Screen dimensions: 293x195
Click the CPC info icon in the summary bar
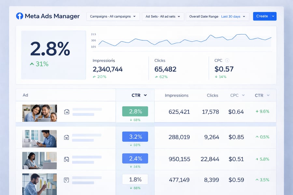[227, 60]
